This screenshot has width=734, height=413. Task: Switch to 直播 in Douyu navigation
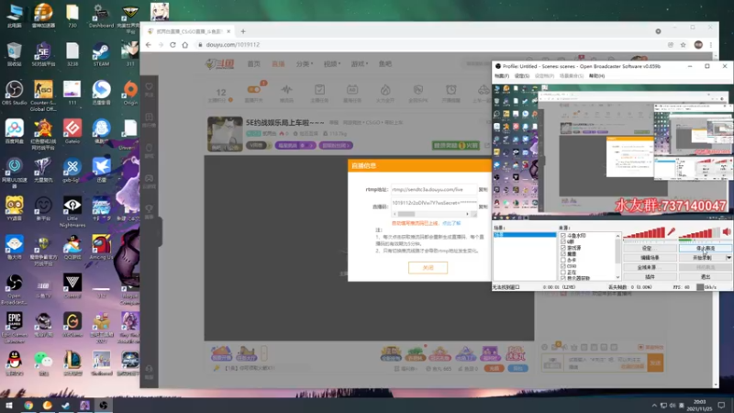click(x=278, y=63)
